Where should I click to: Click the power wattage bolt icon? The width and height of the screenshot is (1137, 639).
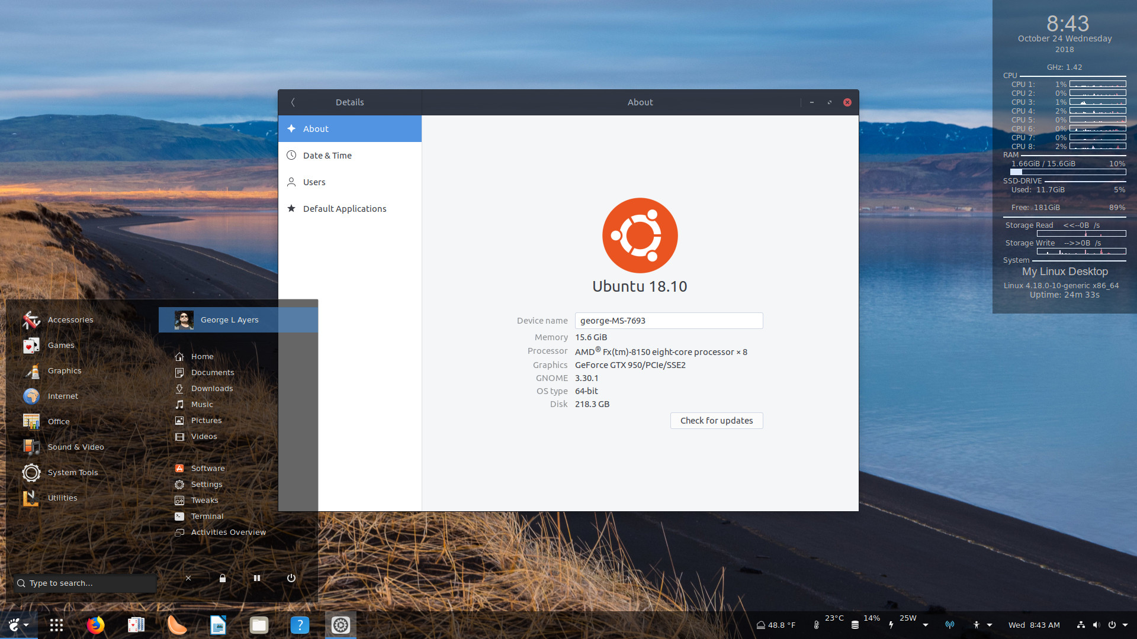click(x=891, y=625)
